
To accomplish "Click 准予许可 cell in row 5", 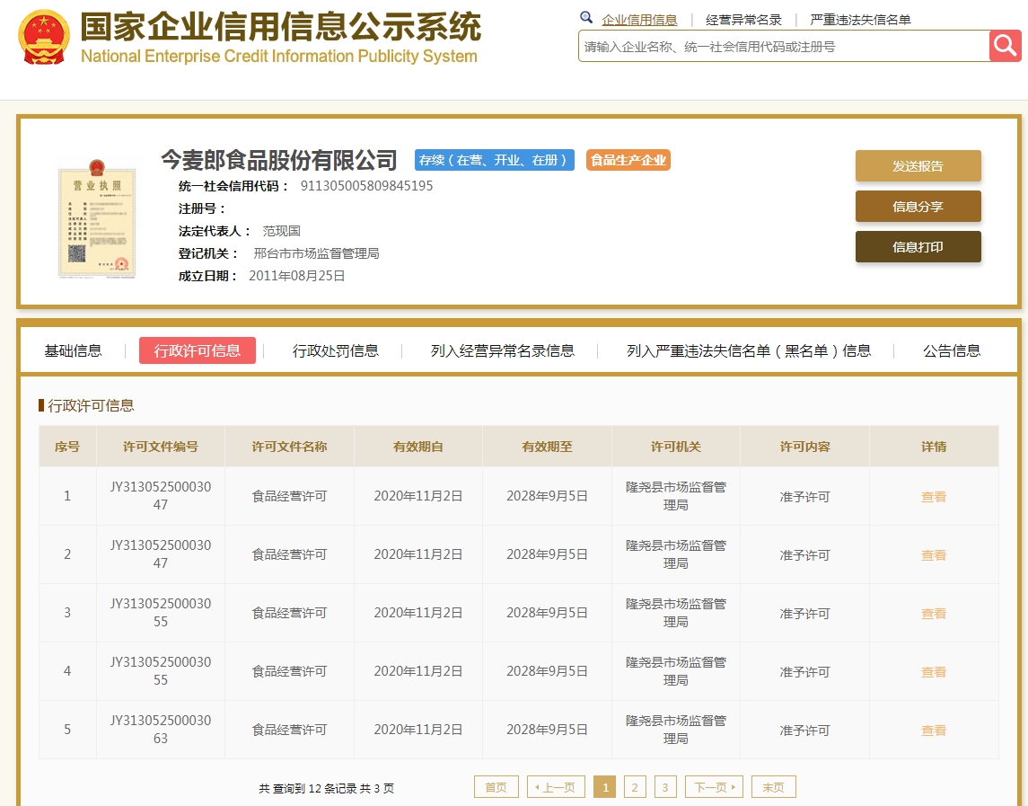I will tap(804, 731).
